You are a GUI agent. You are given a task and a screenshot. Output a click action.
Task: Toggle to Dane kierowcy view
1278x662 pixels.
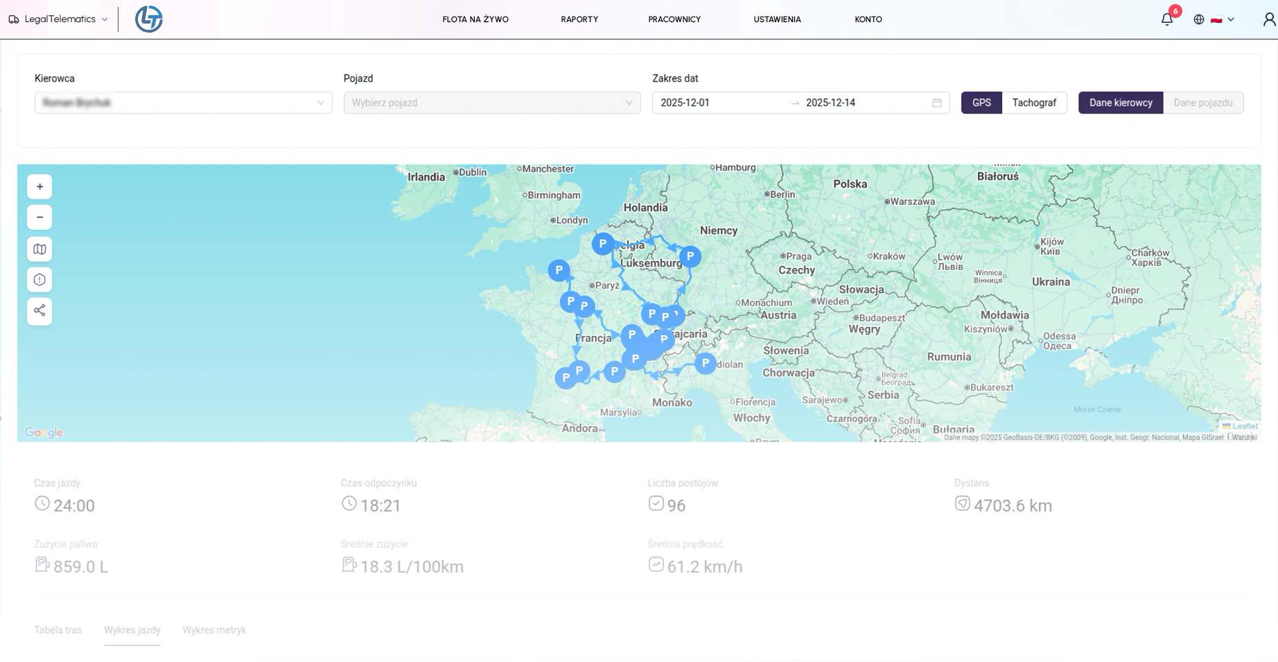click(1120, 103)
